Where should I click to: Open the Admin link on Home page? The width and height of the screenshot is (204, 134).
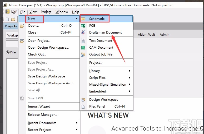pyautogui.click(x=165, y=35)
